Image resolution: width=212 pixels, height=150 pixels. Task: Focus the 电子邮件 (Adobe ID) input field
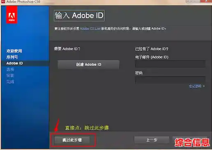click(170, 64)
